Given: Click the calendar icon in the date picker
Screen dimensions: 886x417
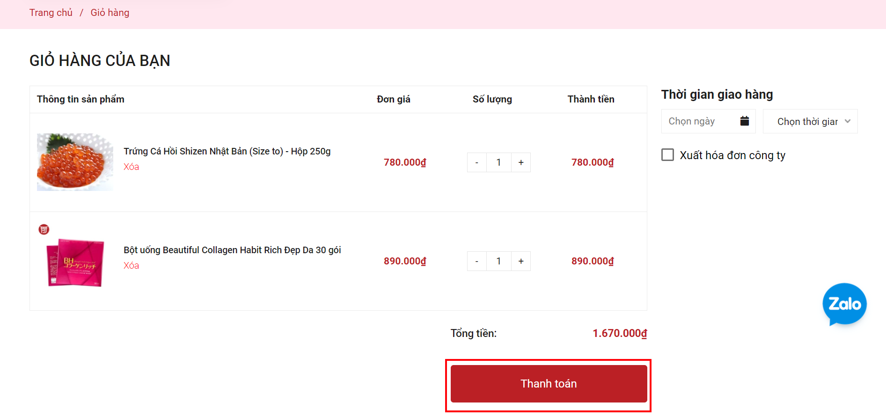Looking at the screenshot, I should 744,121.
